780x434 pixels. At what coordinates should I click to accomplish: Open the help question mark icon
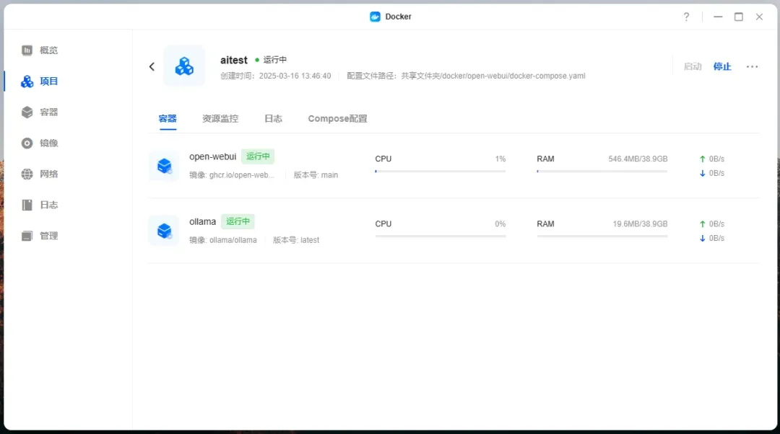pyautogui.click(x=687, y=17)
